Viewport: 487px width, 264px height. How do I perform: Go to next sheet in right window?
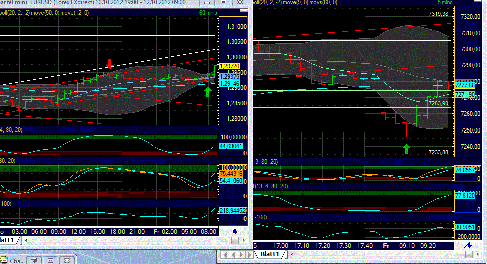241,254
